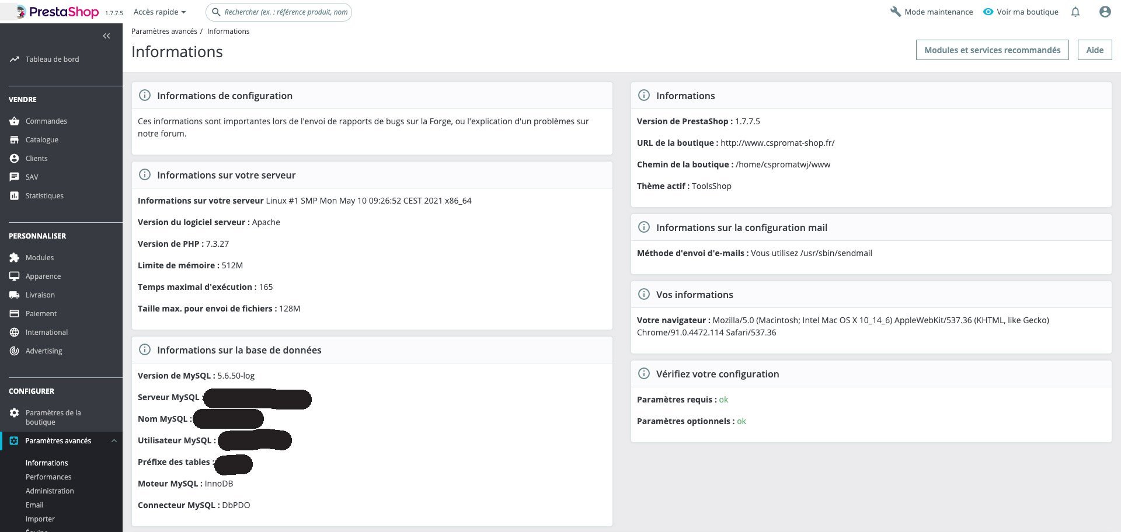
Task: Click the eye icon beside Voir ma boutique
Action: coord(988,12)
